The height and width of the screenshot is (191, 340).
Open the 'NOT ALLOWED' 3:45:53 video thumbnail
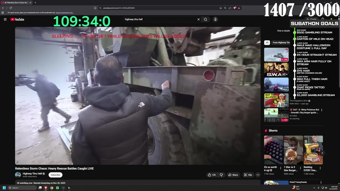click(x=276, y=100)
